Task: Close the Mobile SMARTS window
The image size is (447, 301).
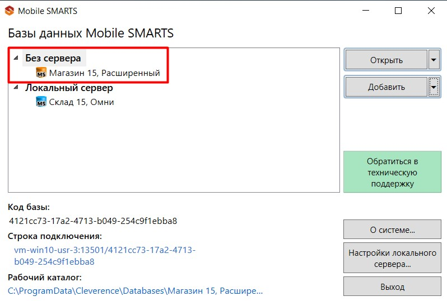Action: 431,11
